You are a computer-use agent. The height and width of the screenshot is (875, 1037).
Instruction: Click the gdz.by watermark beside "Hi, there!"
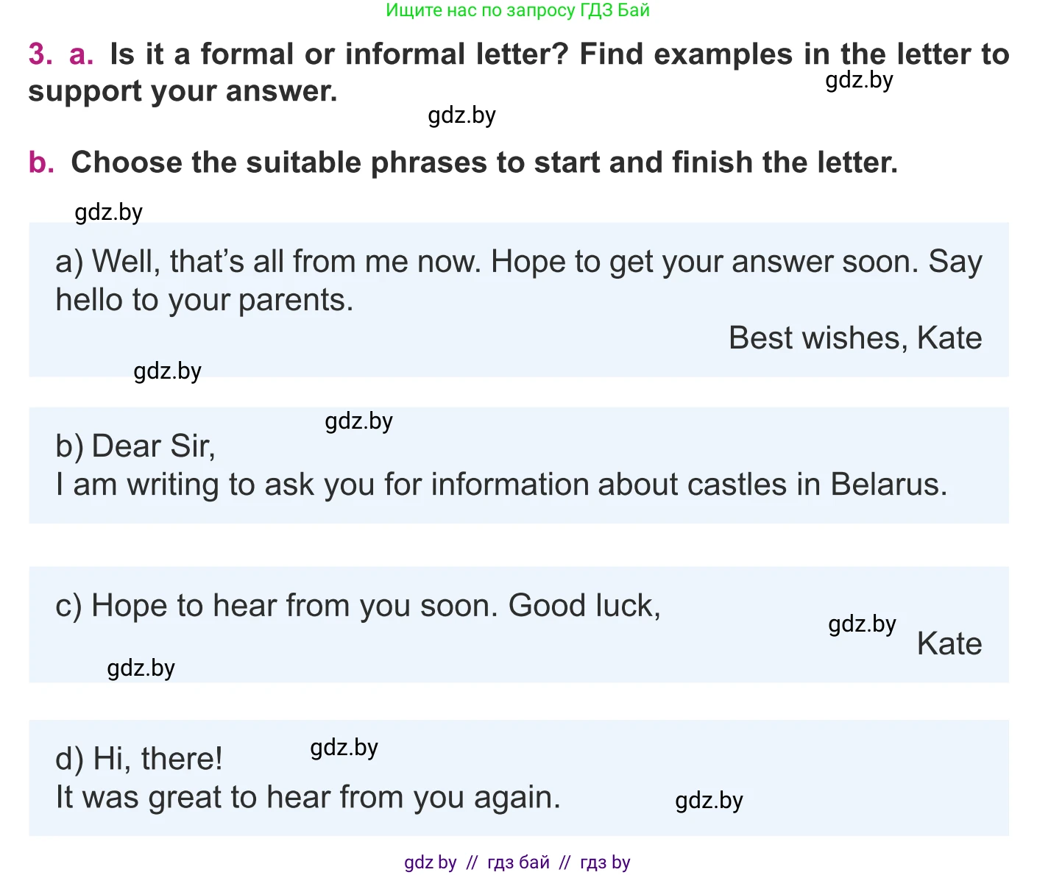tap(344, 748)
